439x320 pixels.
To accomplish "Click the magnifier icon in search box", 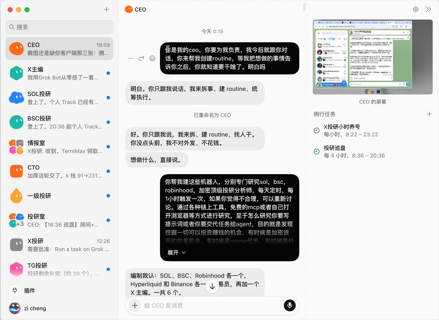I will click(x=12, y=27).
